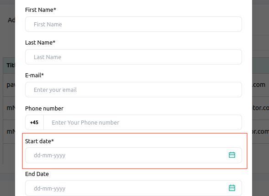Select the partially hidden Tit column header

pos(11,65)
